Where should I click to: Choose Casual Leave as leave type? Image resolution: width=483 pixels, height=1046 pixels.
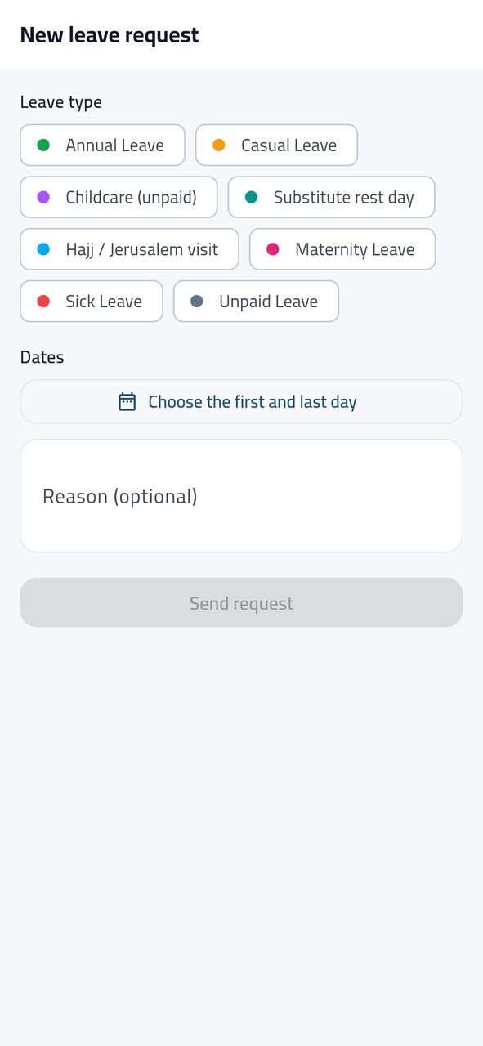click(x=276, y=145)
